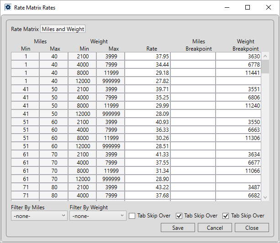Open the Filter By Miles dropdown
This screenshot has height=243, width=280.
click(39, 216)
